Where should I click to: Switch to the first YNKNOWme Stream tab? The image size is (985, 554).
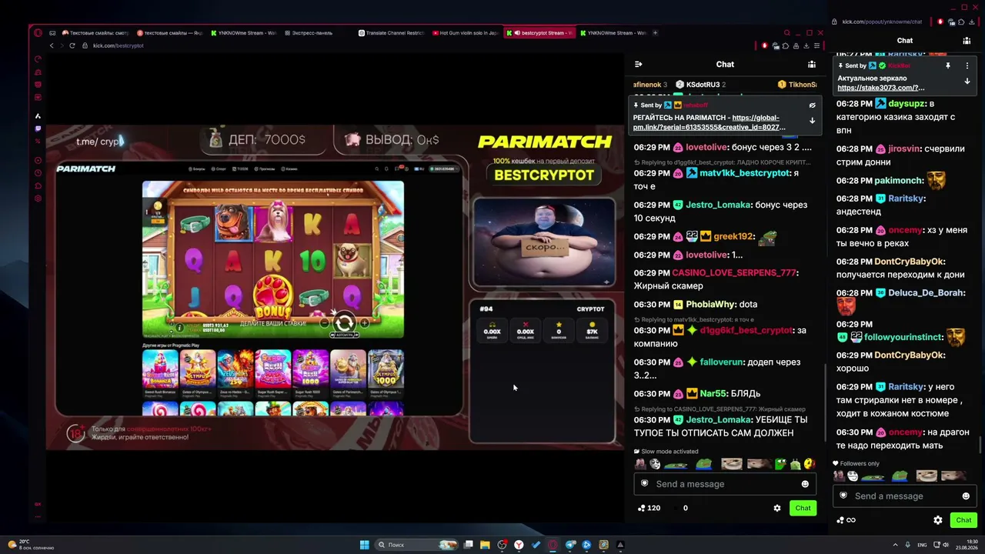[x=244, y=33]
